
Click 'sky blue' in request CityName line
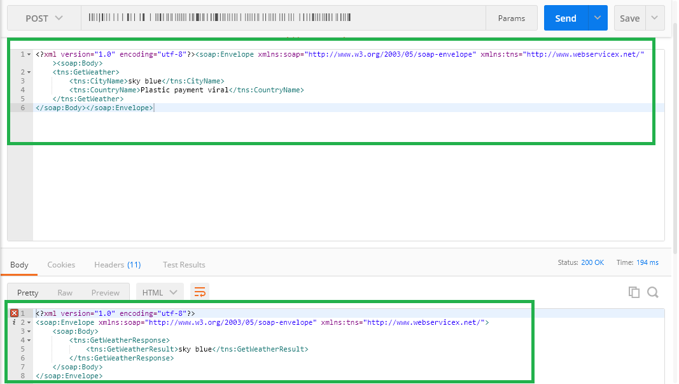pos(144,81)
